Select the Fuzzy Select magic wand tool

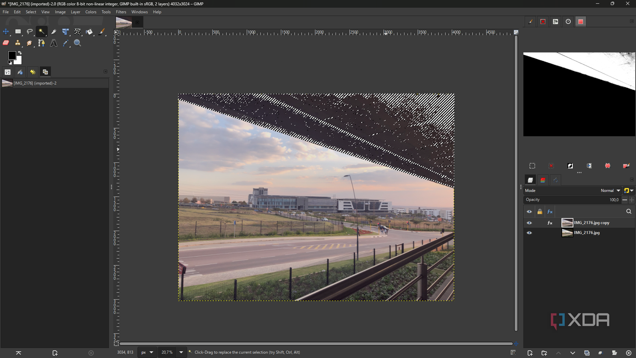(42, 31)
